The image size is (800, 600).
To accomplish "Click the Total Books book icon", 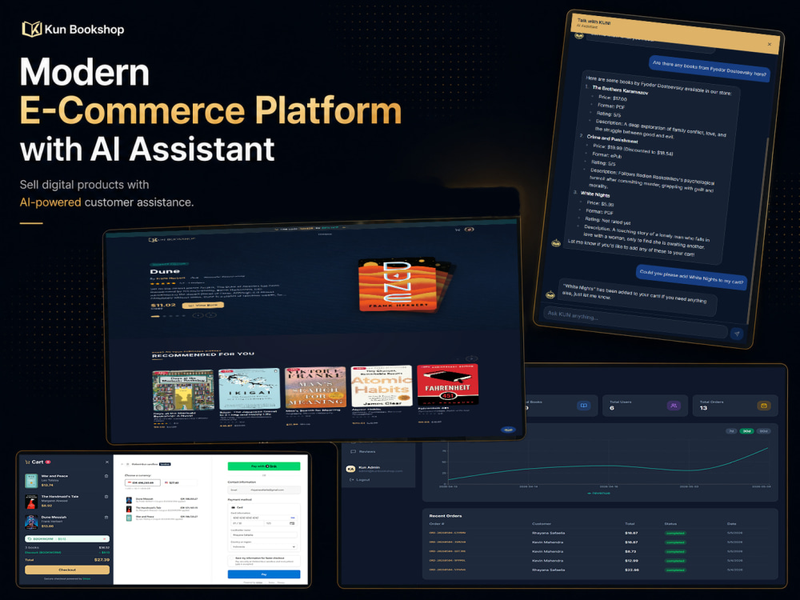I will pyautogui.click(x=583, y=406).
